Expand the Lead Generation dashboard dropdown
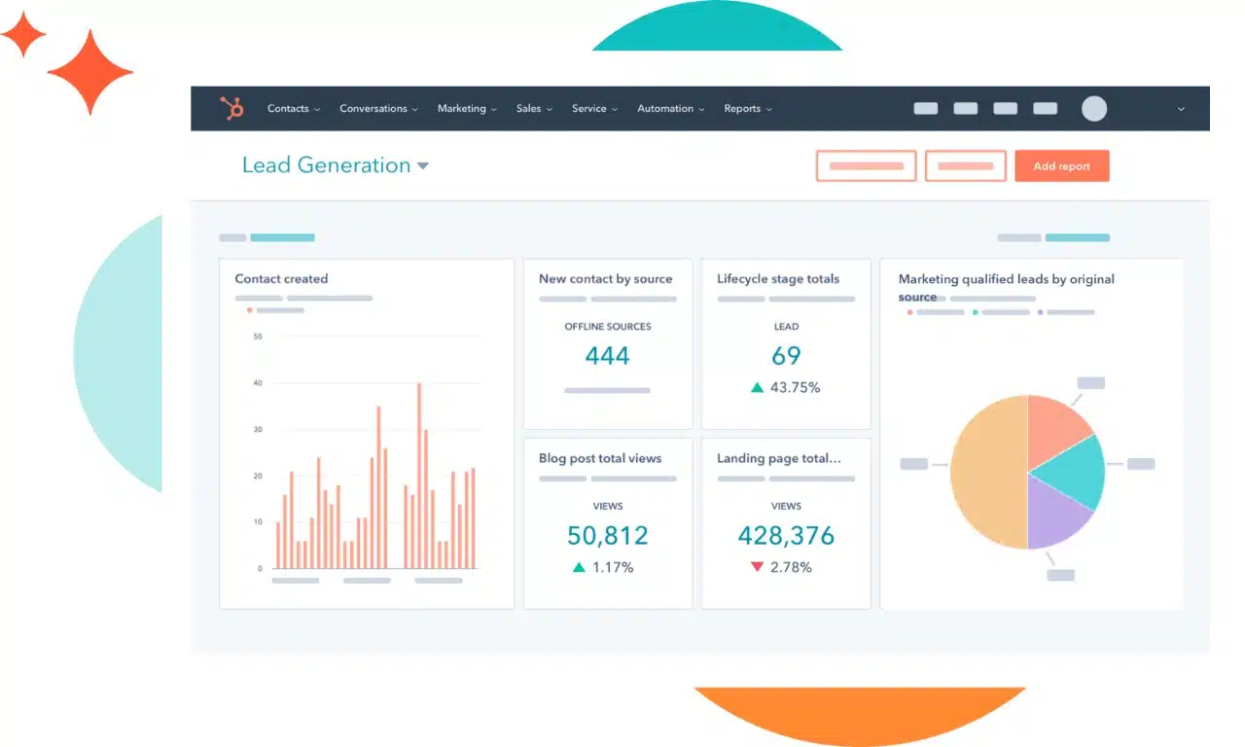The image size is (1245, 747). coord(423,166)
